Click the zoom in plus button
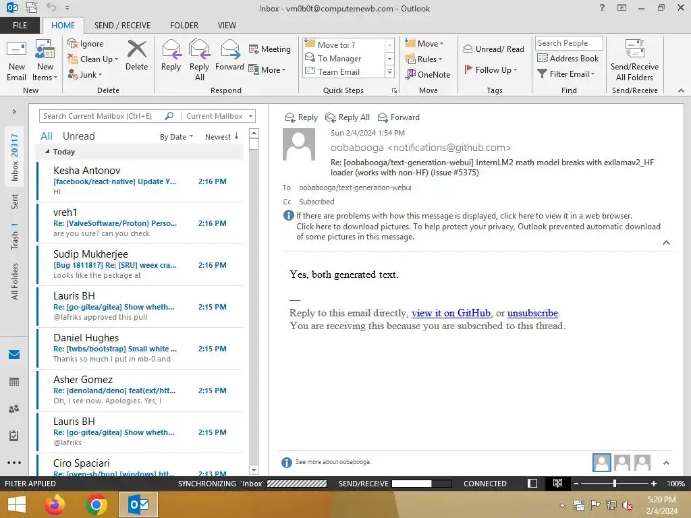The image size is (691, 518). 654,483
